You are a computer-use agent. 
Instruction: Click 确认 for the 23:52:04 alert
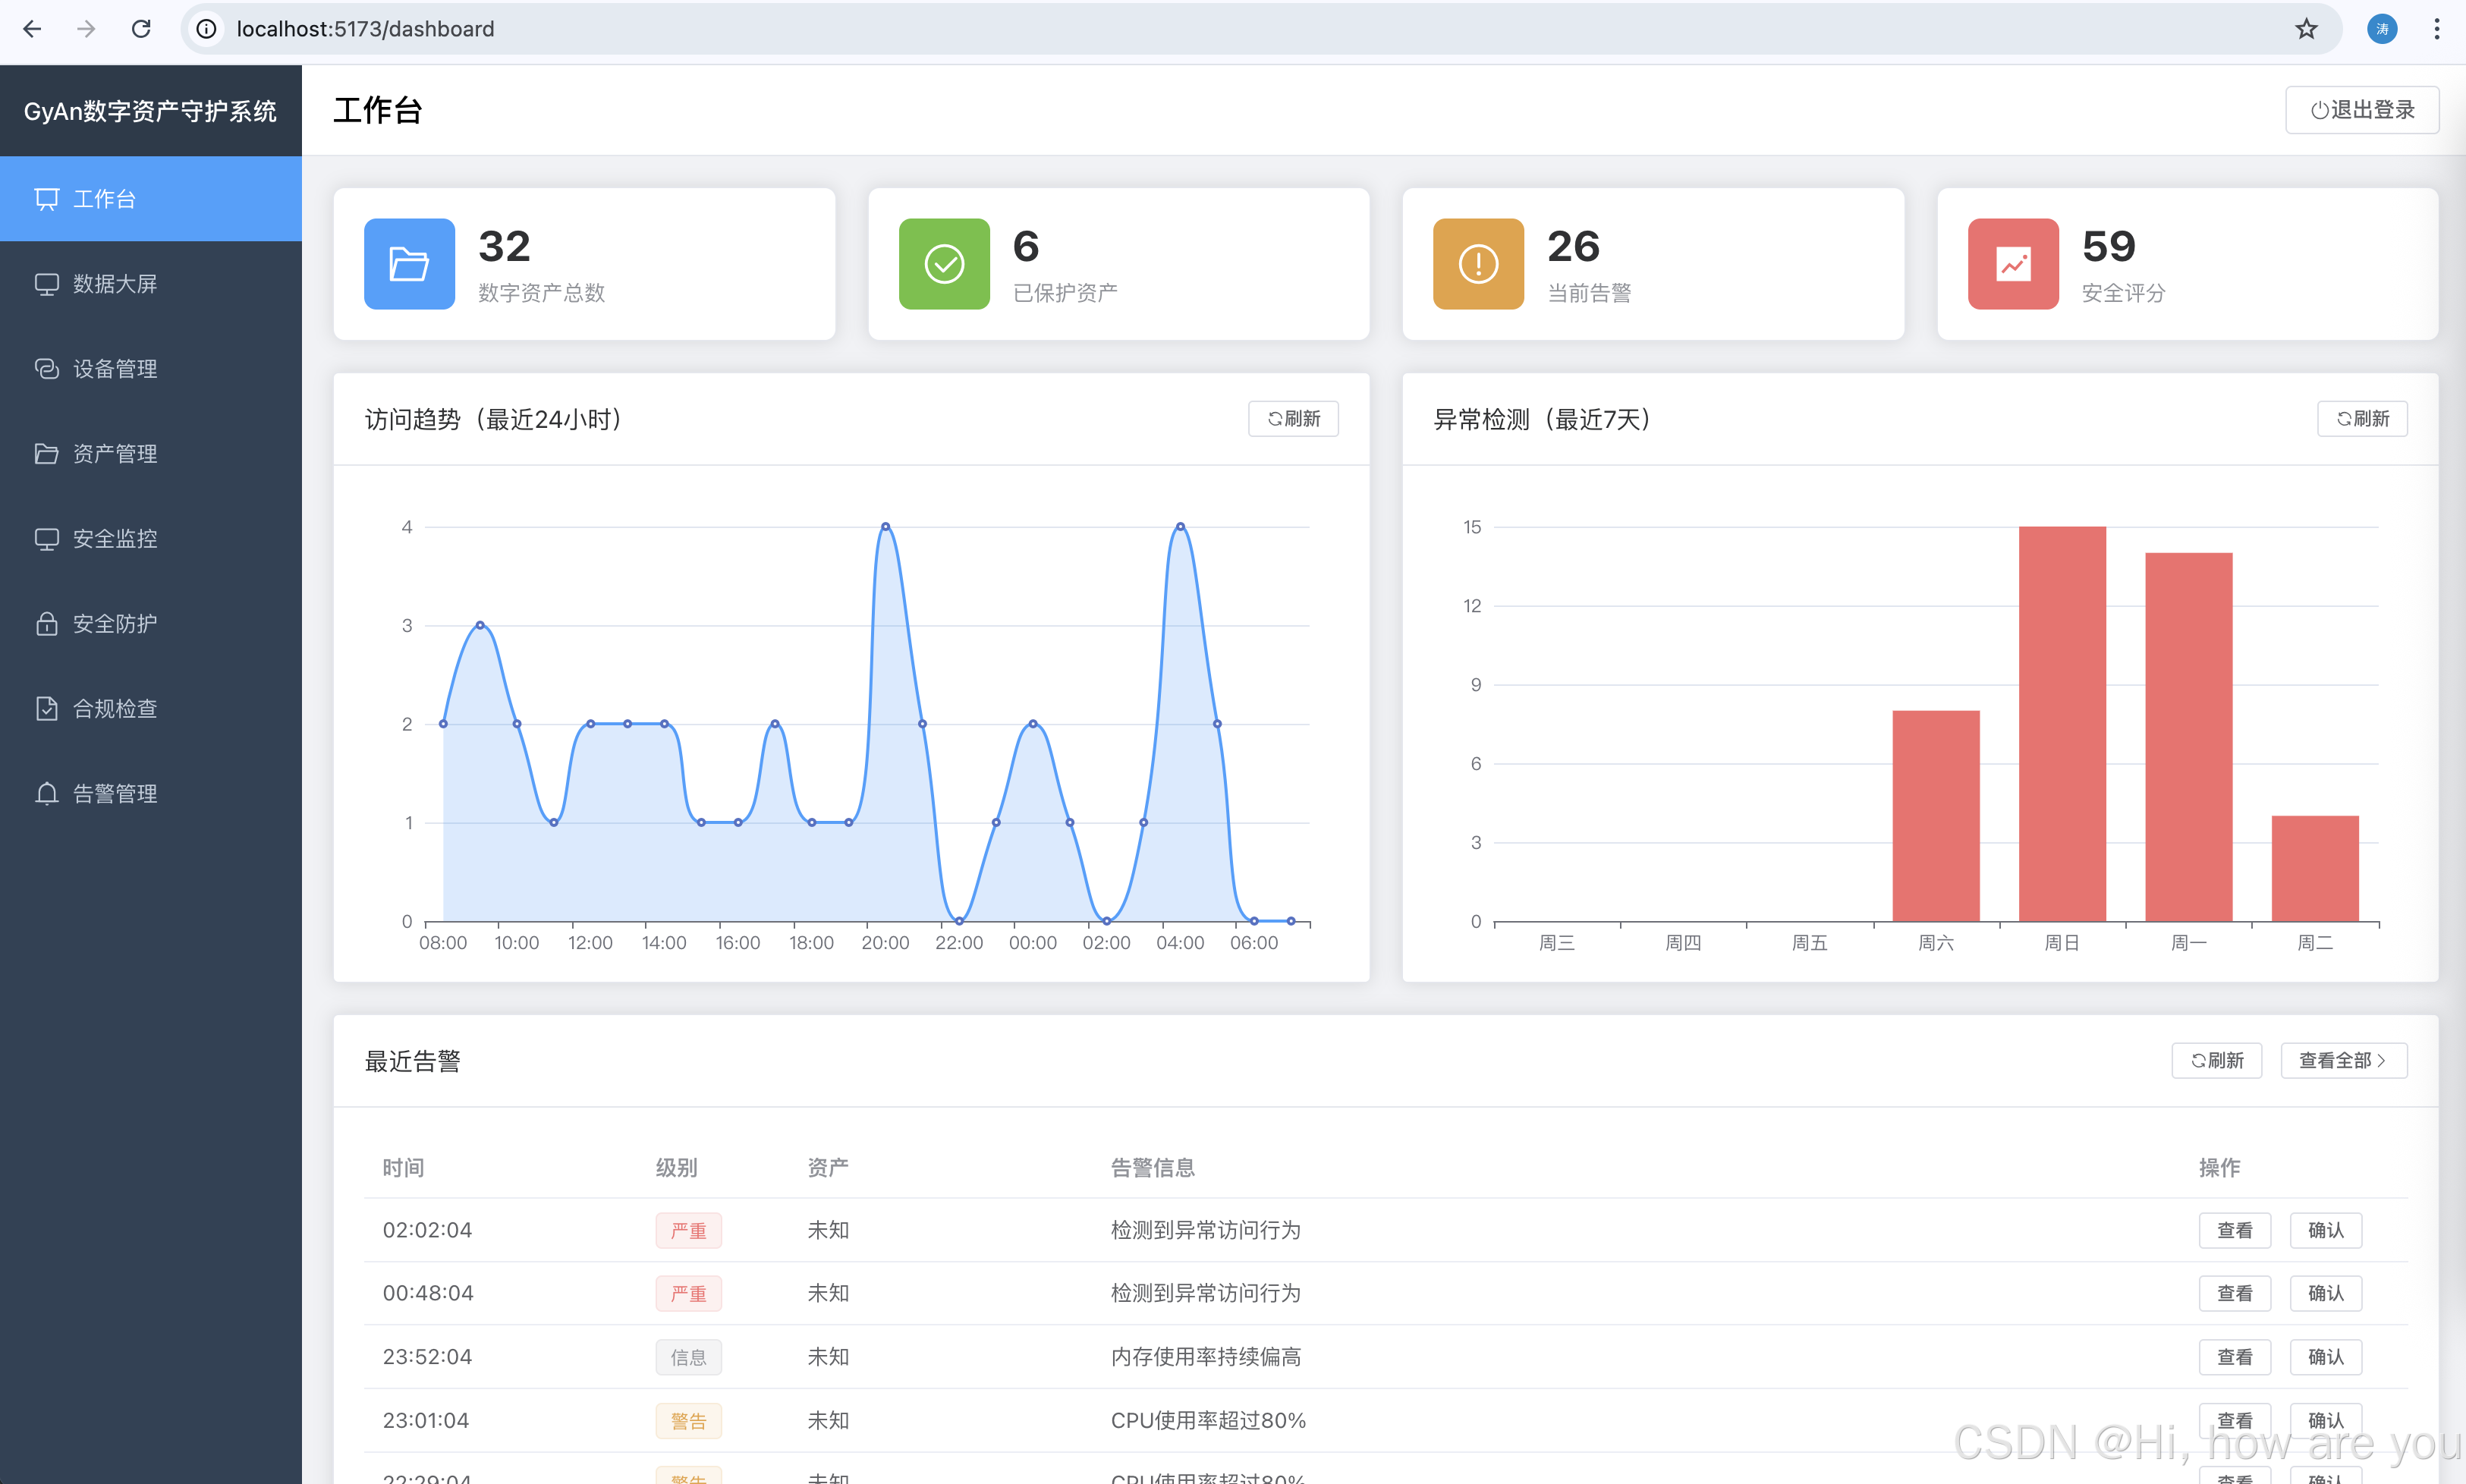click(x=2325, y=1358)
